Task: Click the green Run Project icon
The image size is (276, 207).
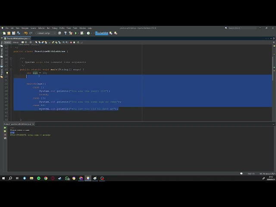Action: tap(76, 33)
